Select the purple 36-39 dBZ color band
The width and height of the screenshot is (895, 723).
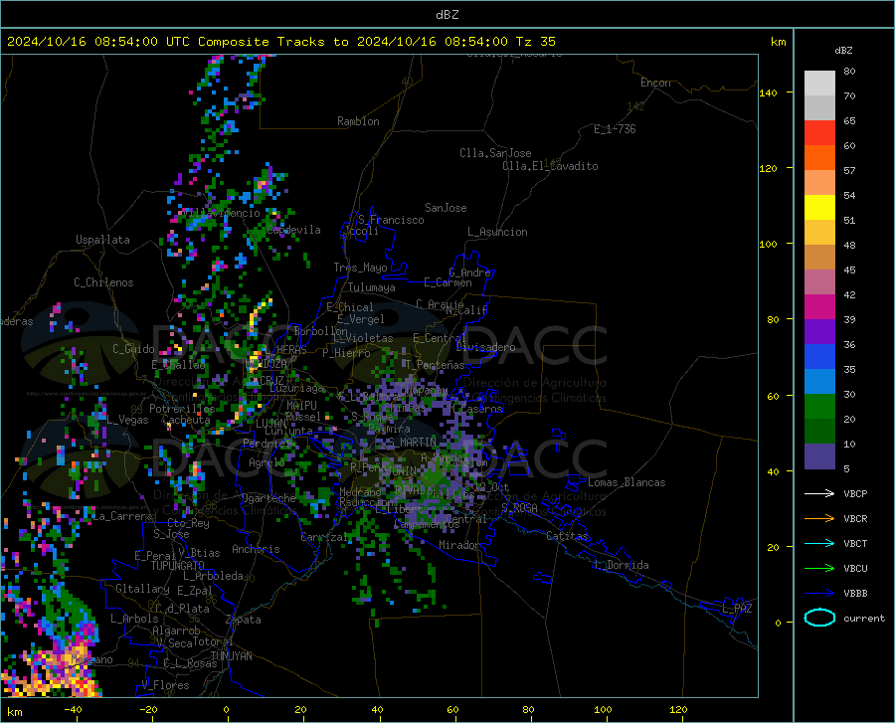point(819,332)
